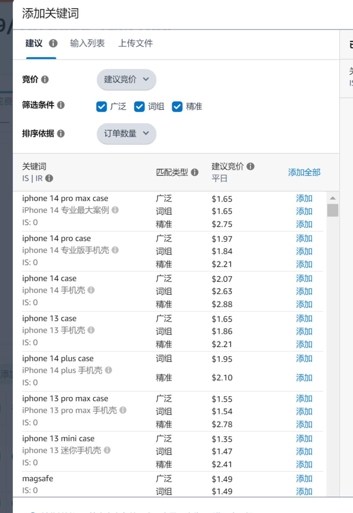Click the 平日 label under 建议竞价
Screen dimensions: 353x513
tap(219, 178)
